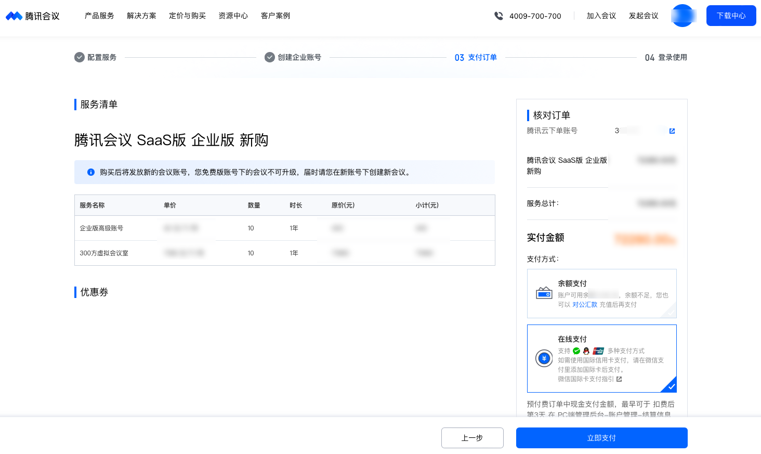Click duration 1年 in 300方虚拟会议室 row

pyautogui.click(x=294, y=253)
